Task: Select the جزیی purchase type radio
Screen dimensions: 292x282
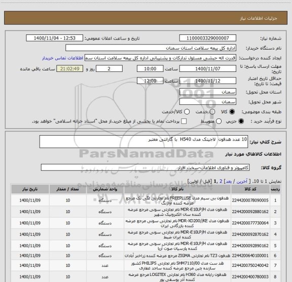Action: click(x=241, y=122)
